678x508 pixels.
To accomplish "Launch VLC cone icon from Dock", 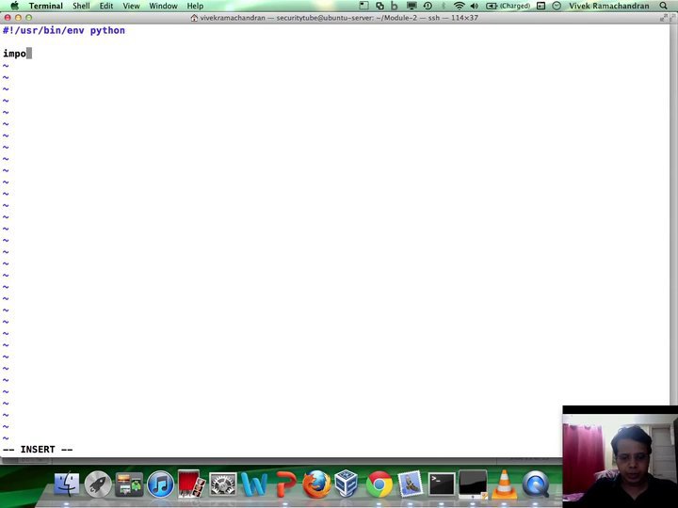I will click(x=504, y=484).
